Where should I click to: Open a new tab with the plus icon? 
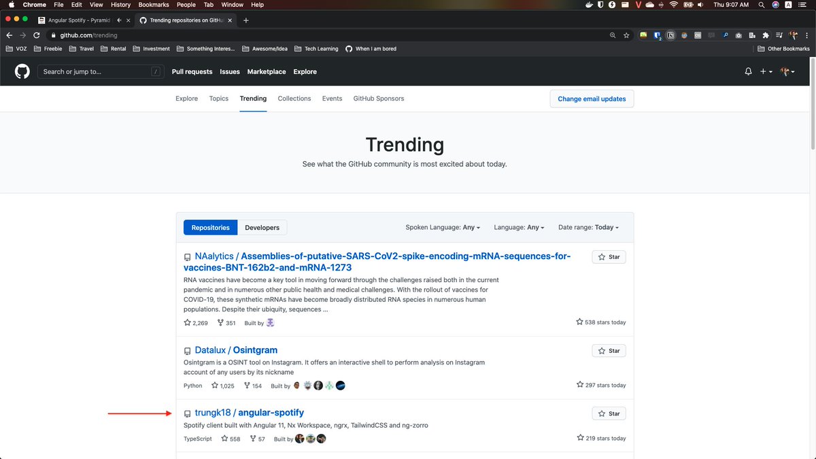click(x=246, y=20)
